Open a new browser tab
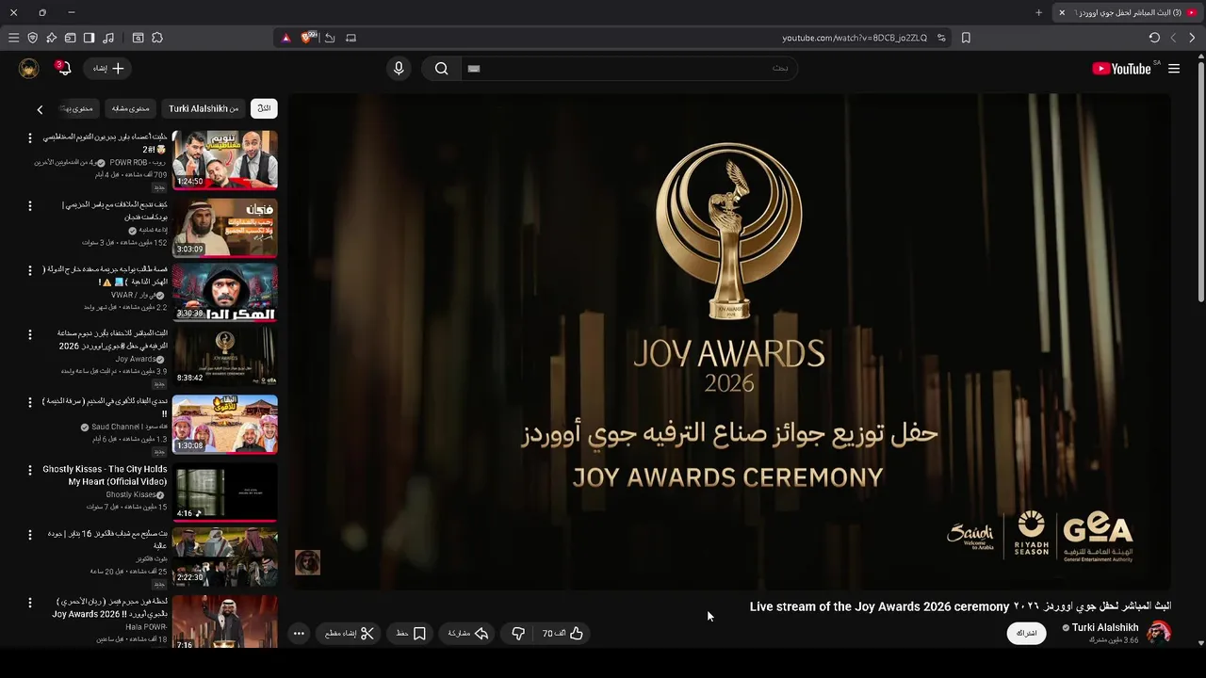This screenshot has width=1206, height=678. click(1038, 12)
